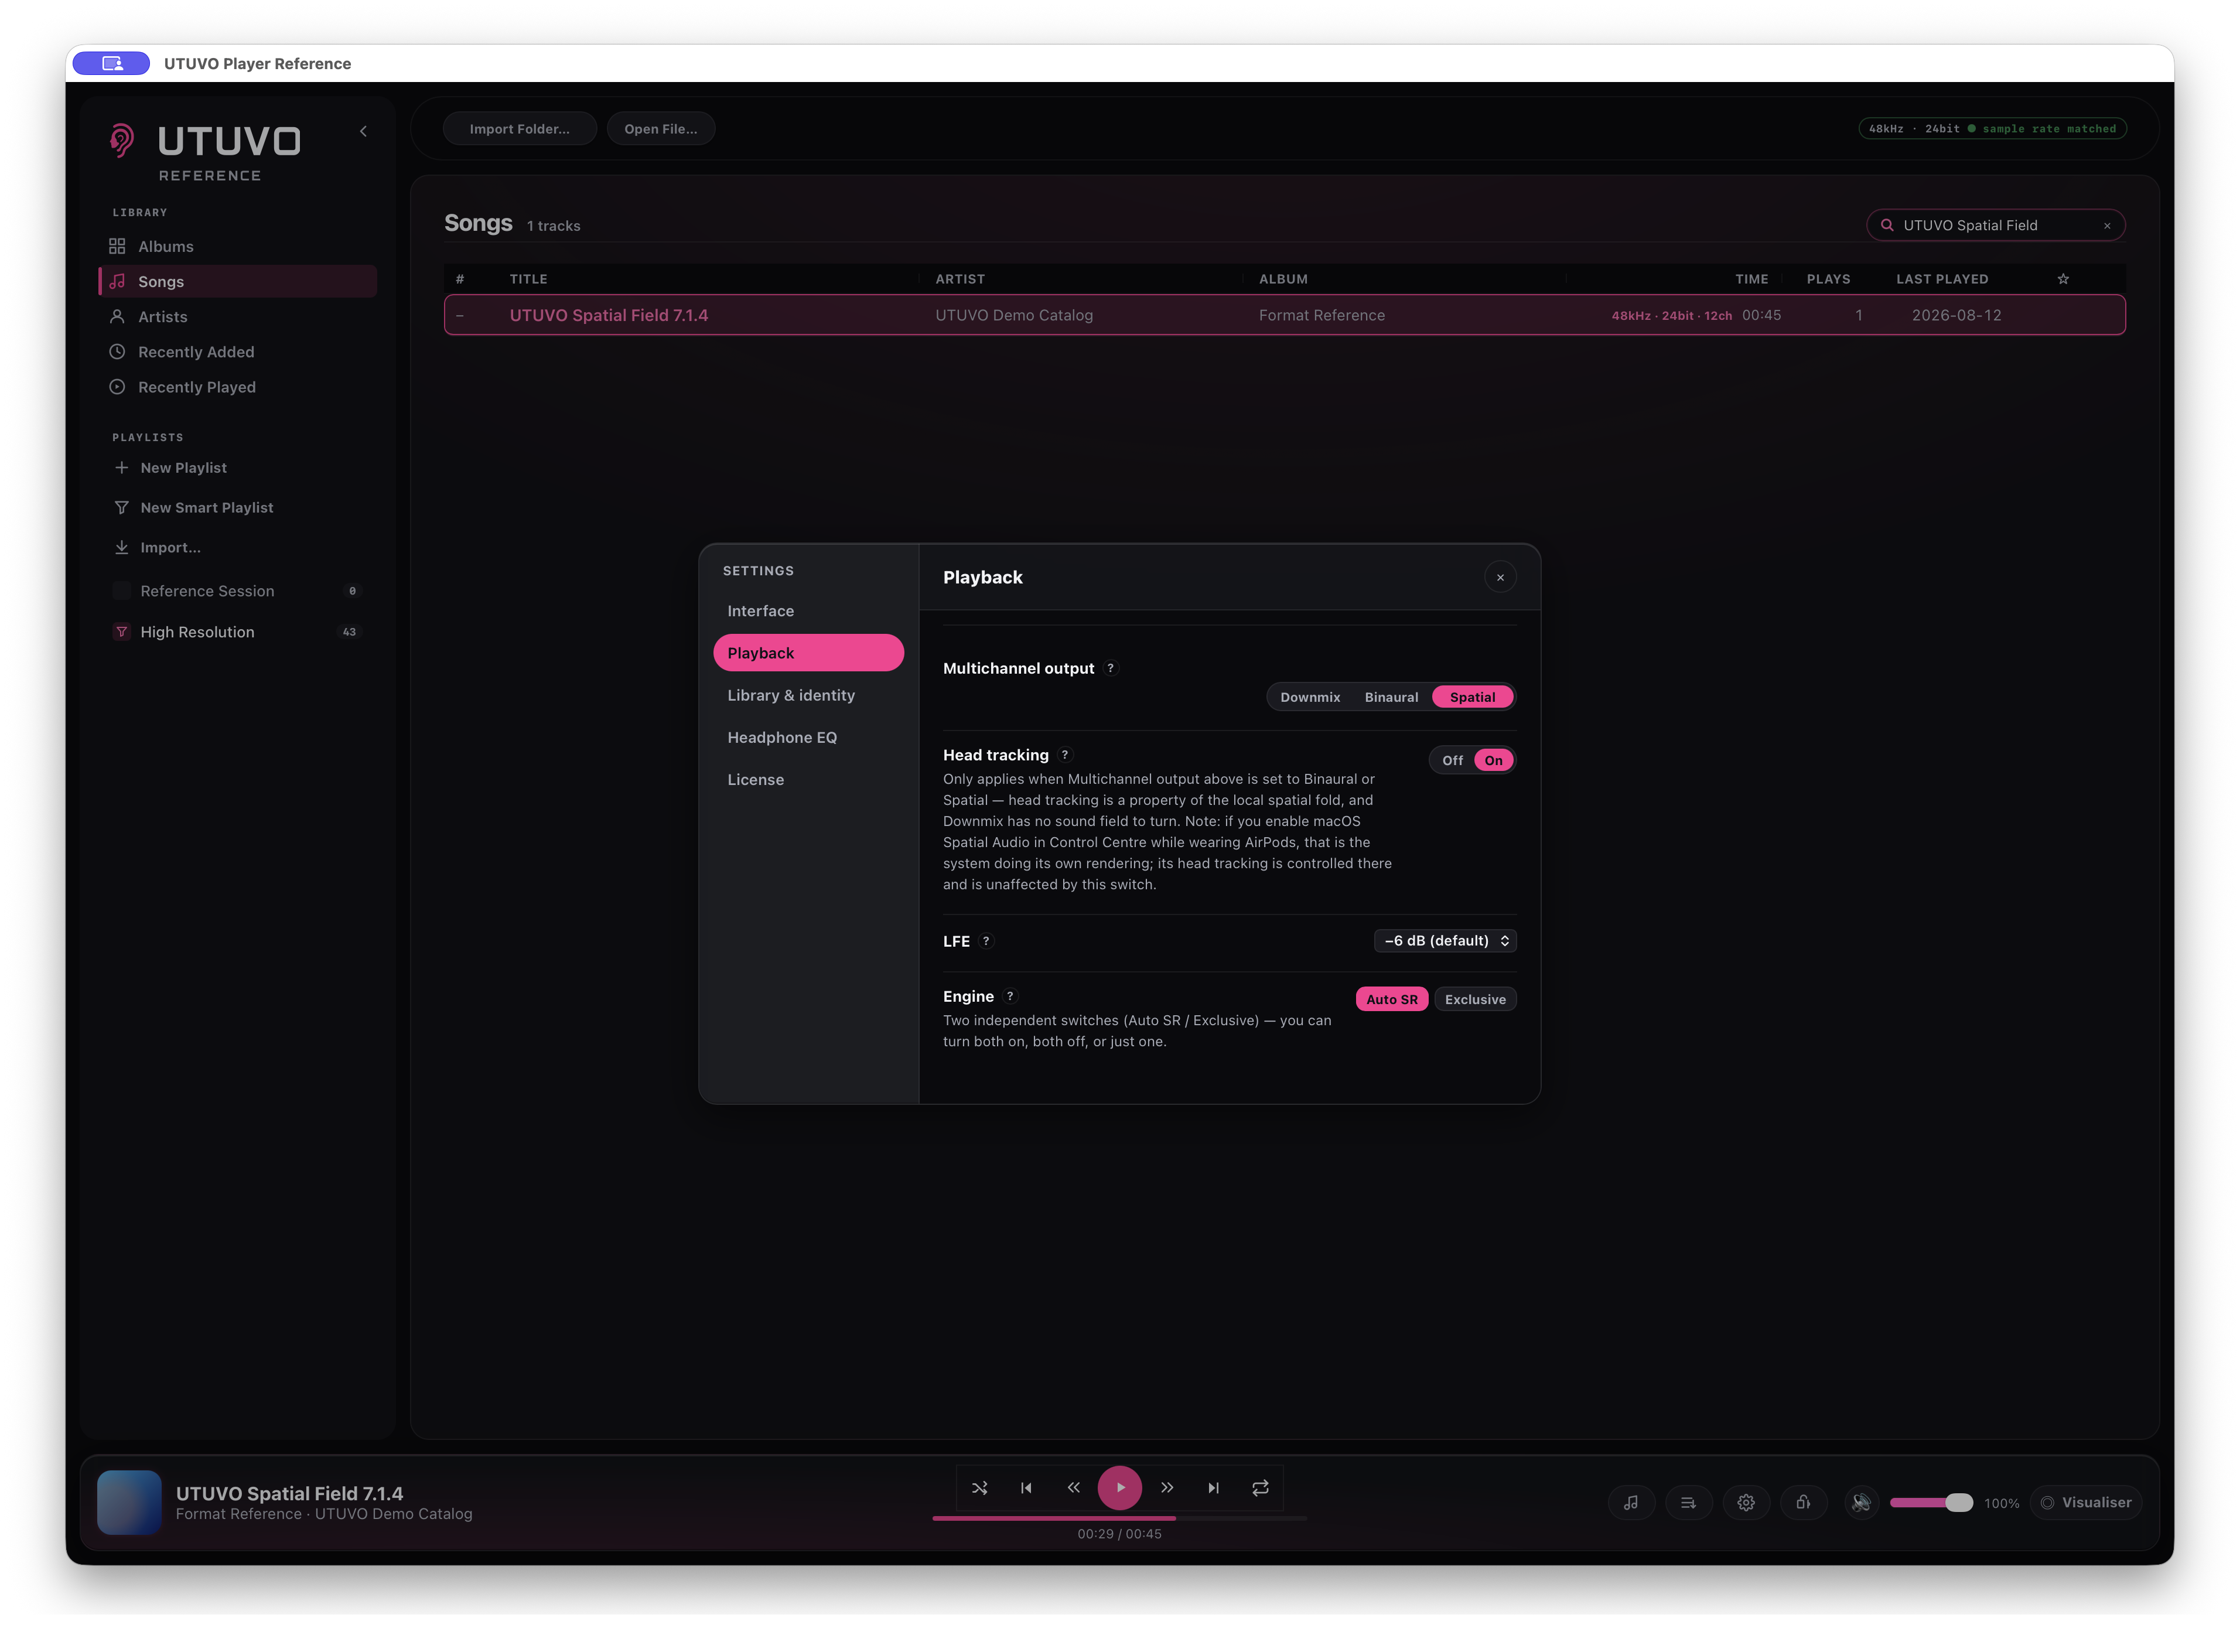This screenshot has height=1652, width=2240.
Task: Show help for Head tracking
Action: tap(1065, 755)
